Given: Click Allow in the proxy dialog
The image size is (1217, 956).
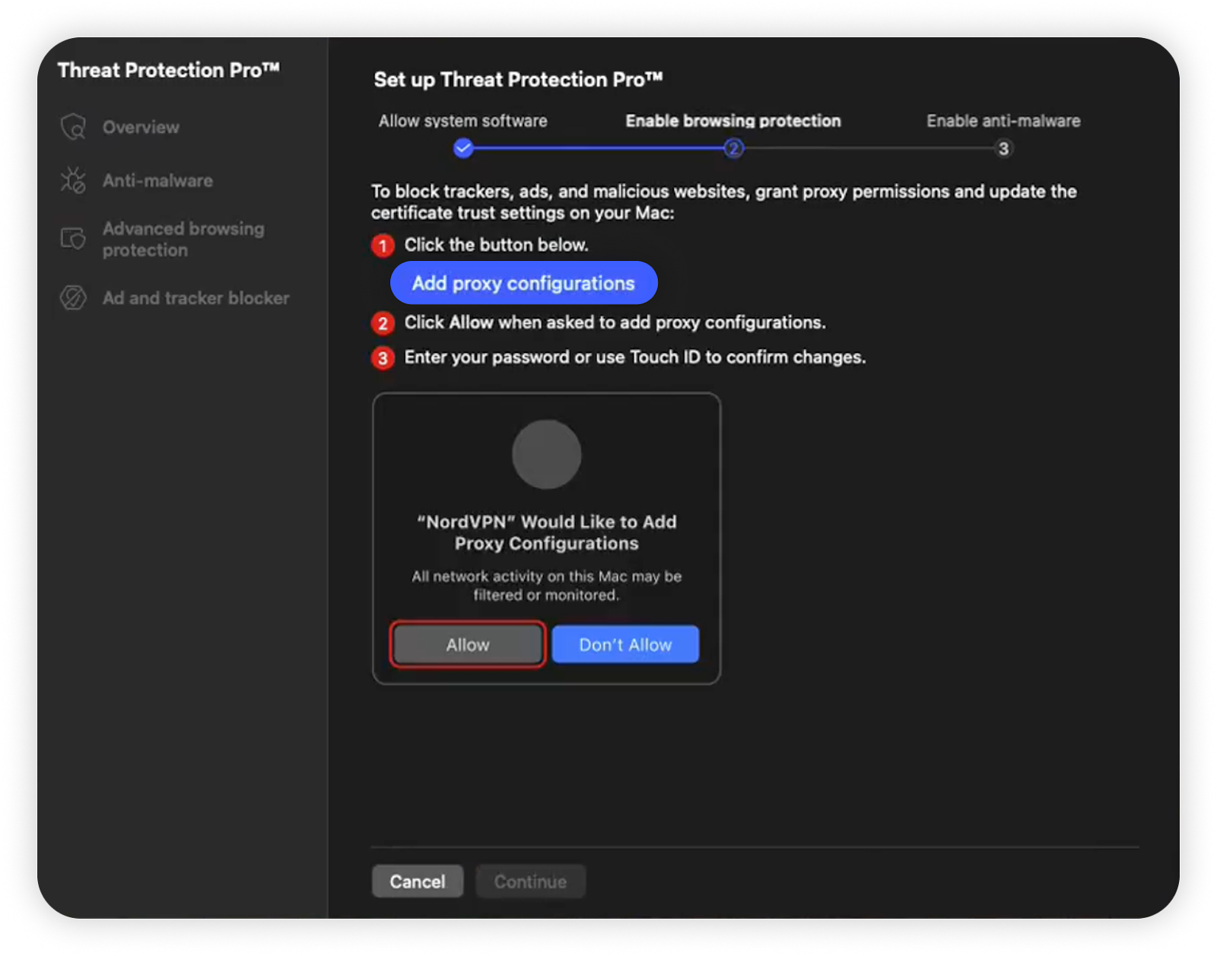Looking at the screenshot, I should coord(467,645).
